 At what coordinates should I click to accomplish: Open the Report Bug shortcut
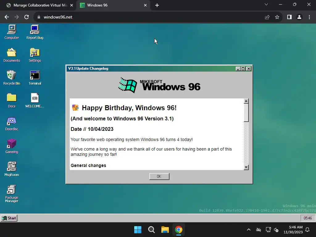click(35, 32)
